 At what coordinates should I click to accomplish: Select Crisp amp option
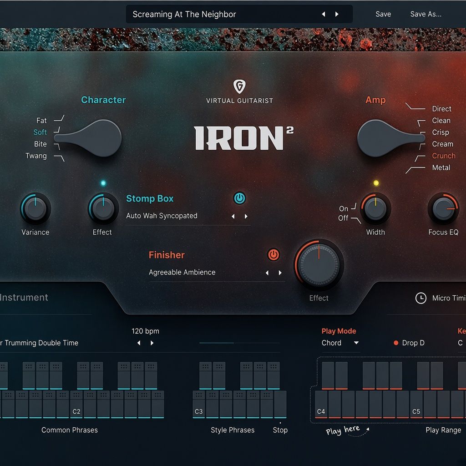[441, 132]
